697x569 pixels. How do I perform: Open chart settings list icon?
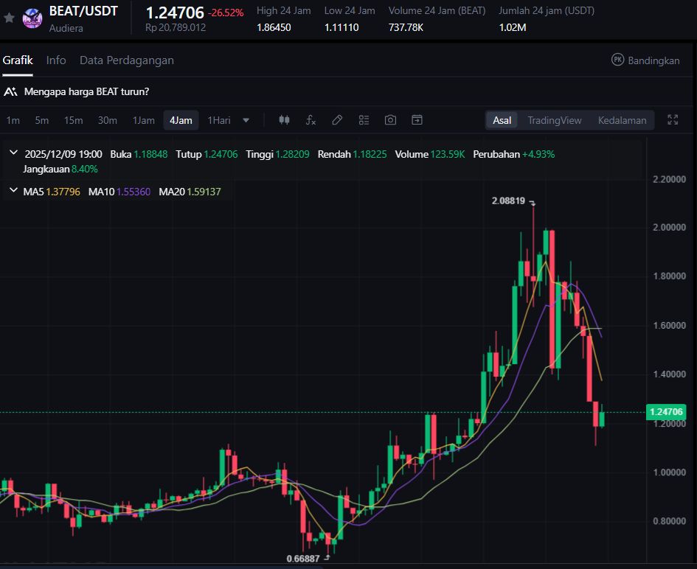(364, 120)
